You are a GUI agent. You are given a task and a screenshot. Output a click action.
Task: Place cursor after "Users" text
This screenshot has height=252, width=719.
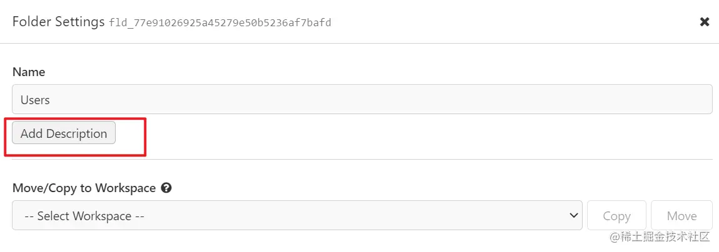[51, 100]
